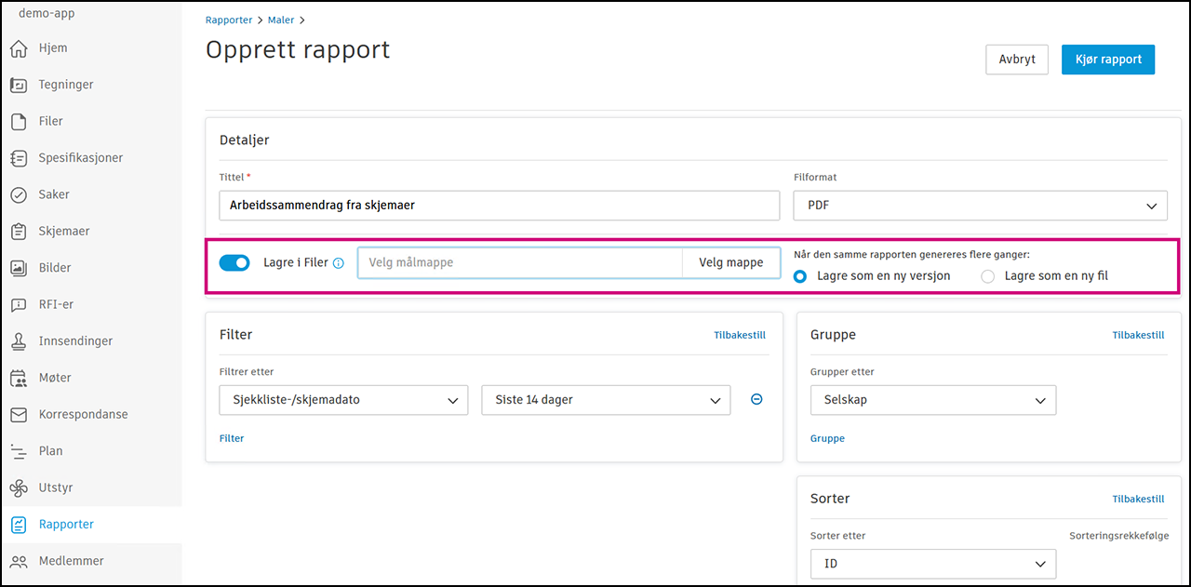Click the Hjem house icon
The width and height of the screenshot is (1191, 587).
(19, 48)
